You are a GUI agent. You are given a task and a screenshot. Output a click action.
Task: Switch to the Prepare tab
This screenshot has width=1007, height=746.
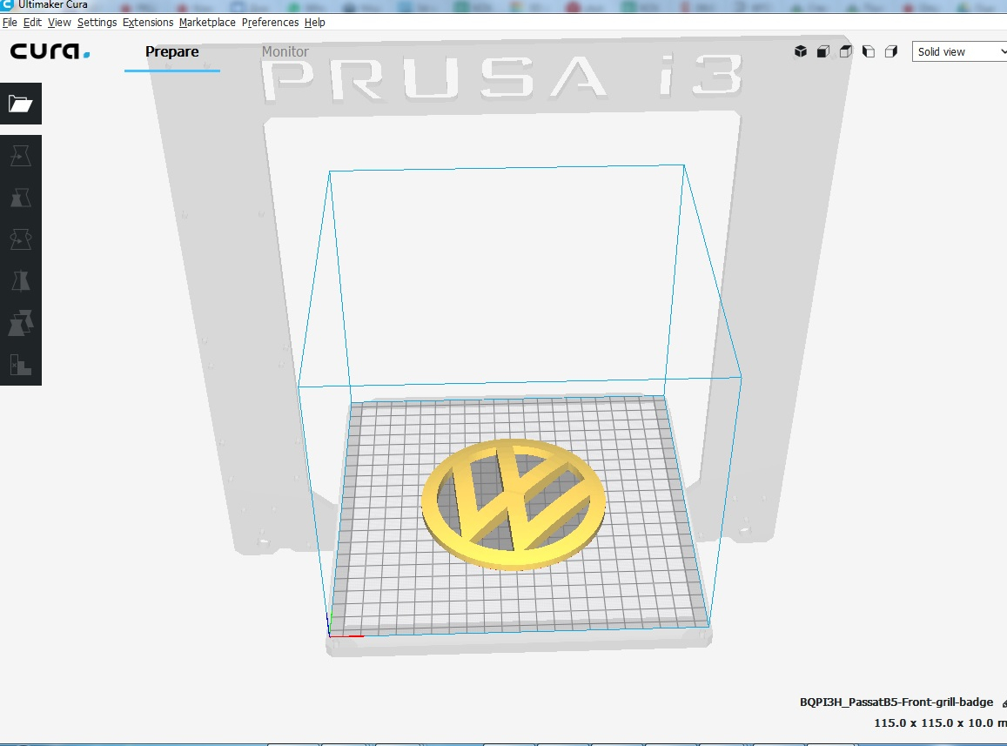pos(172,51)
